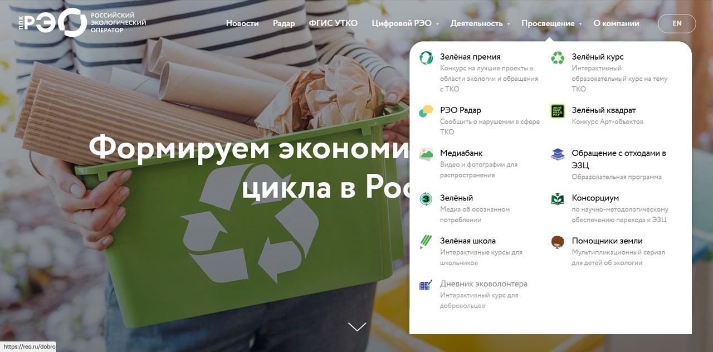Screen dimensions: 713x352
Task: Click the scroll-down chevron arrow
Action: click(357, 326)
